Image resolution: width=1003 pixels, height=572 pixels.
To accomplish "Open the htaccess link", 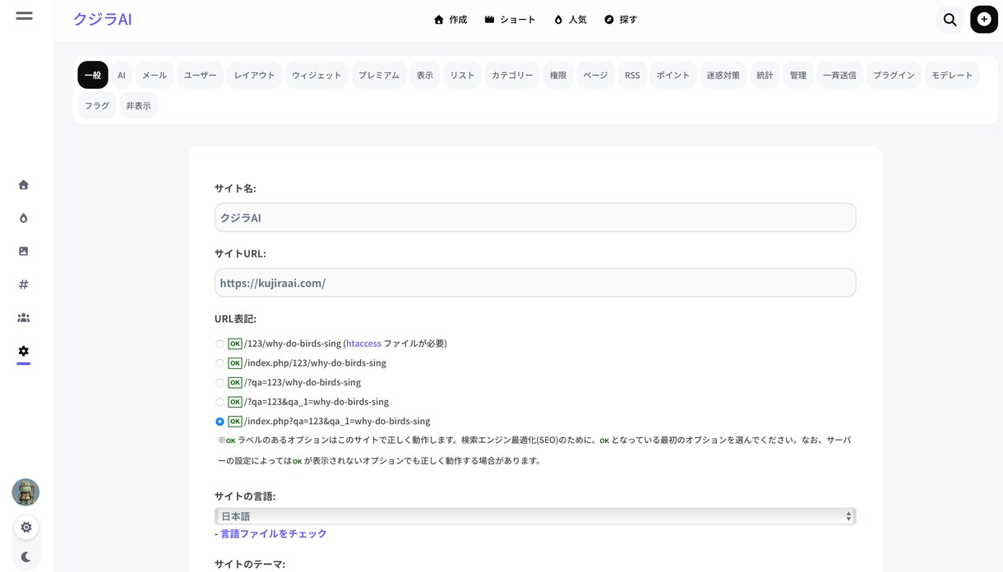I will coord(363,344).
